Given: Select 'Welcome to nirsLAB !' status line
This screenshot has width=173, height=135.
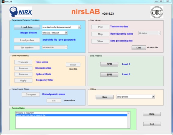Looking at the screenshot, I should coord(71,113).
